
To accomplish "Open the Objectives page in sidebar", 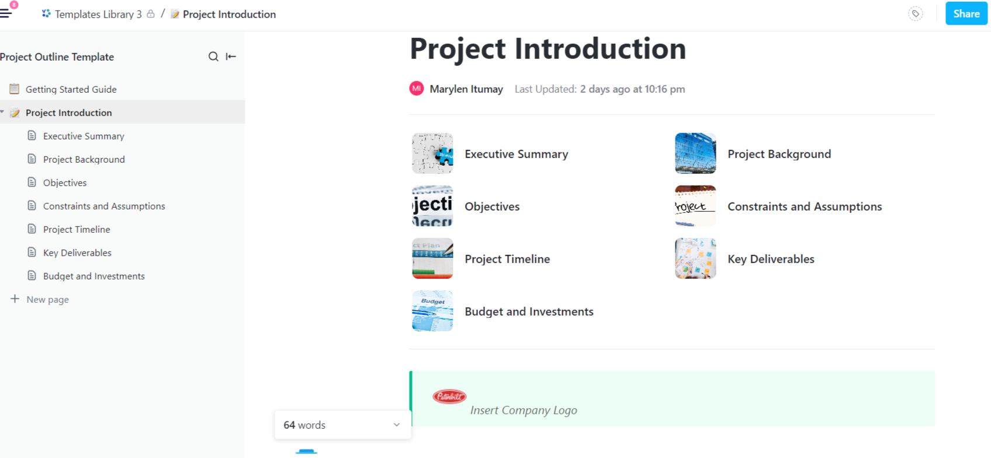I will point(65,182).
